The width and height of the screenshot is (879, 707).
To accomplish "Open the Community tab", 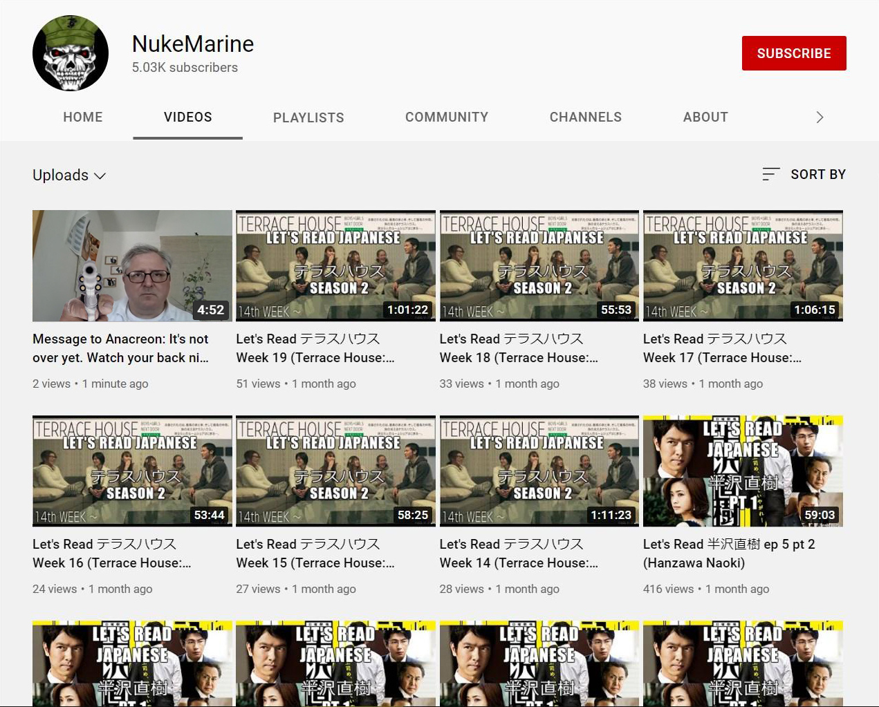I will tap(447, 117).
